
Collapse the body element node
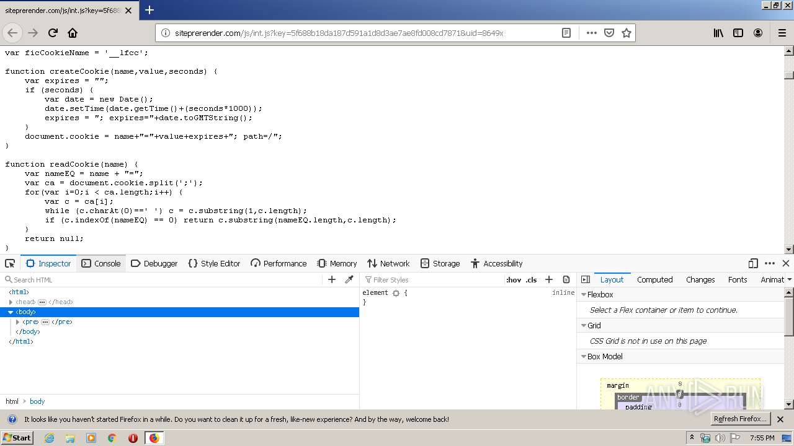[11, 312]
